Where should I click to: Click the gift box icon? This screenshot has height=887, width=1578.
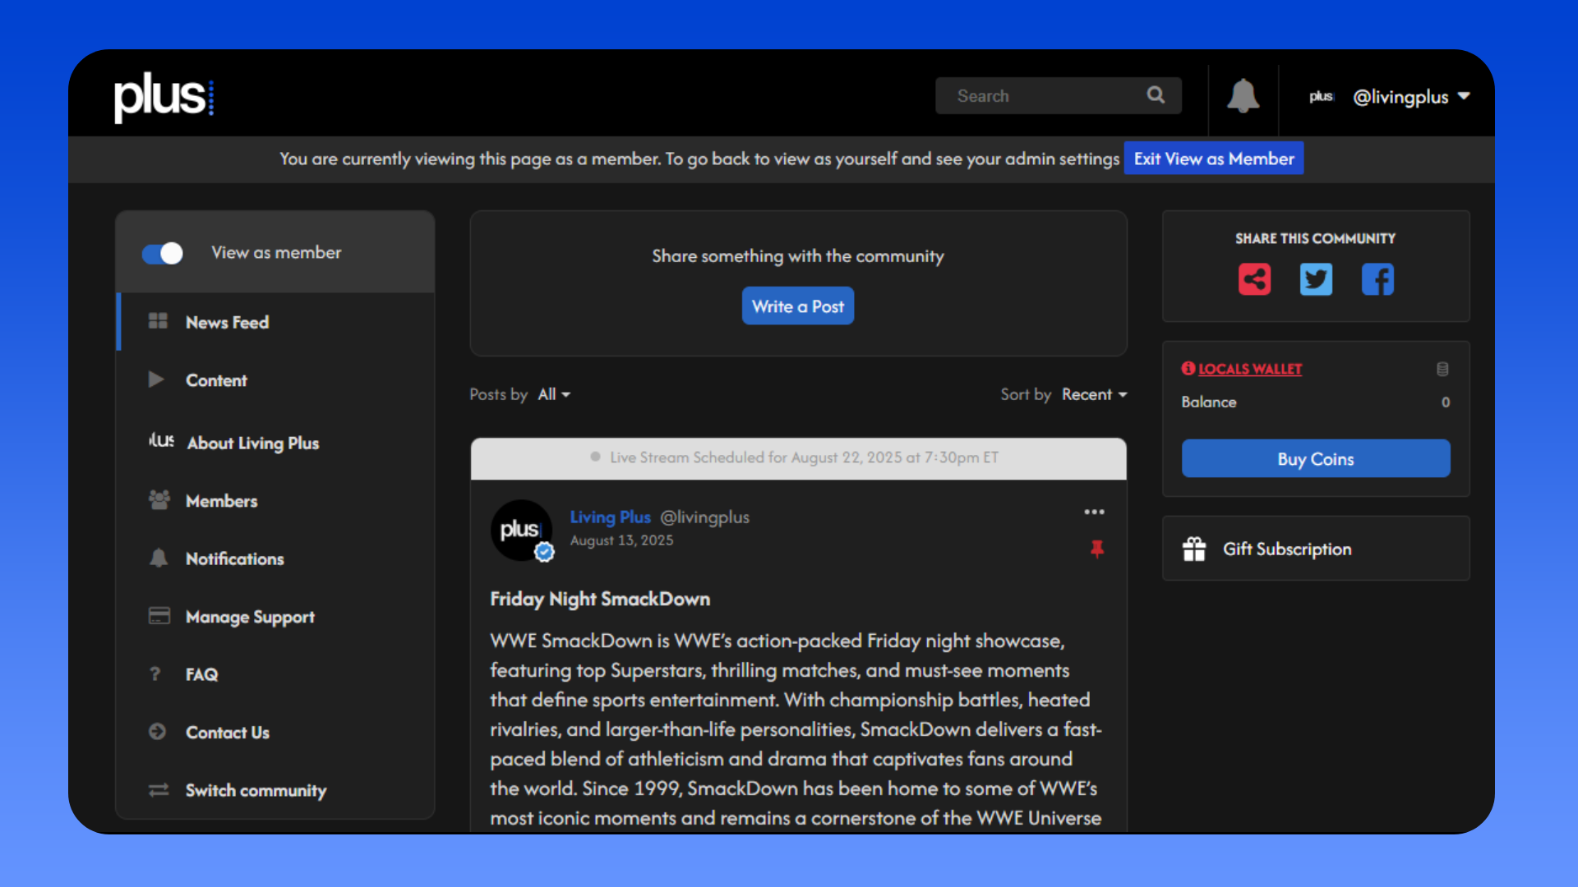click(x=1194, y=549)
